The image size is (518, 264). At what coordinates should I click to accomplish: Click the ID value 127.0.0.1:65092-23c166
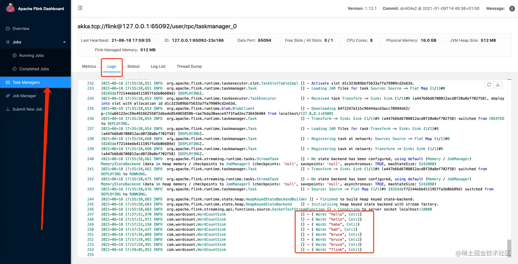click(198, 40)
